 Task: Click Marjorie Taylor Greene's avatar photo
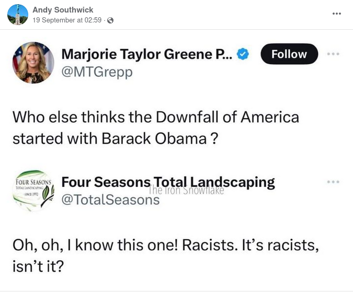(32, 63)
